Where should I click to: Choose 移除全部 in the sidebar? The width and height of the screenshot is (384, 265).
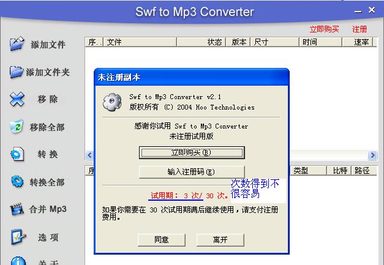(47, 127)
